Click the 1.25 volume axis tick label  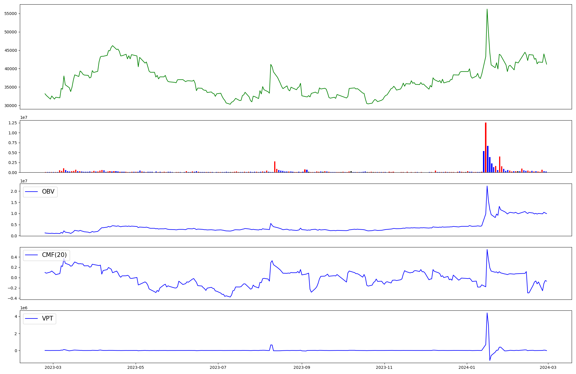[12, 123]
